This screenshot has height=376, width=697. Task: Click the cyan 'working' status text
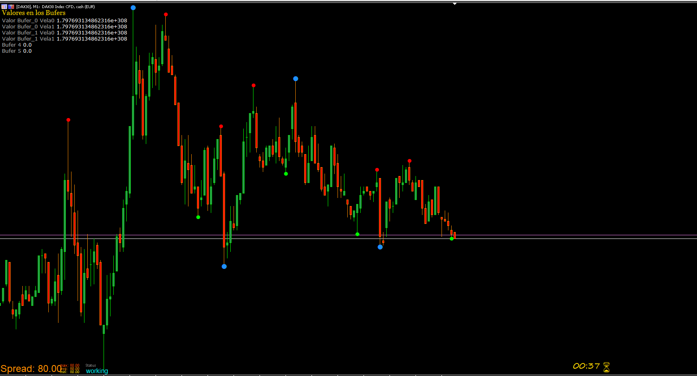coord(97,371)
